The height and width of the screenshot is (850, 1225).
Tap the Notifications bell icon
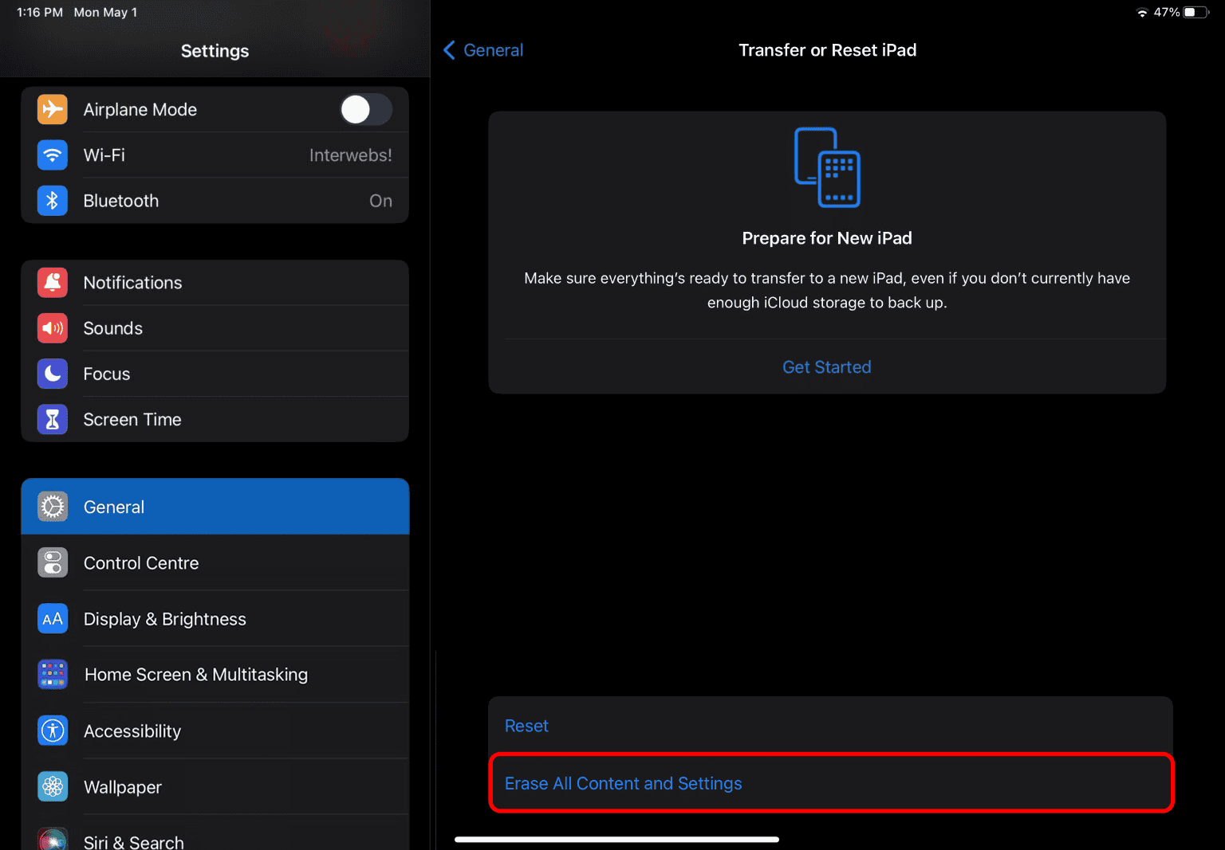point(53,283)
